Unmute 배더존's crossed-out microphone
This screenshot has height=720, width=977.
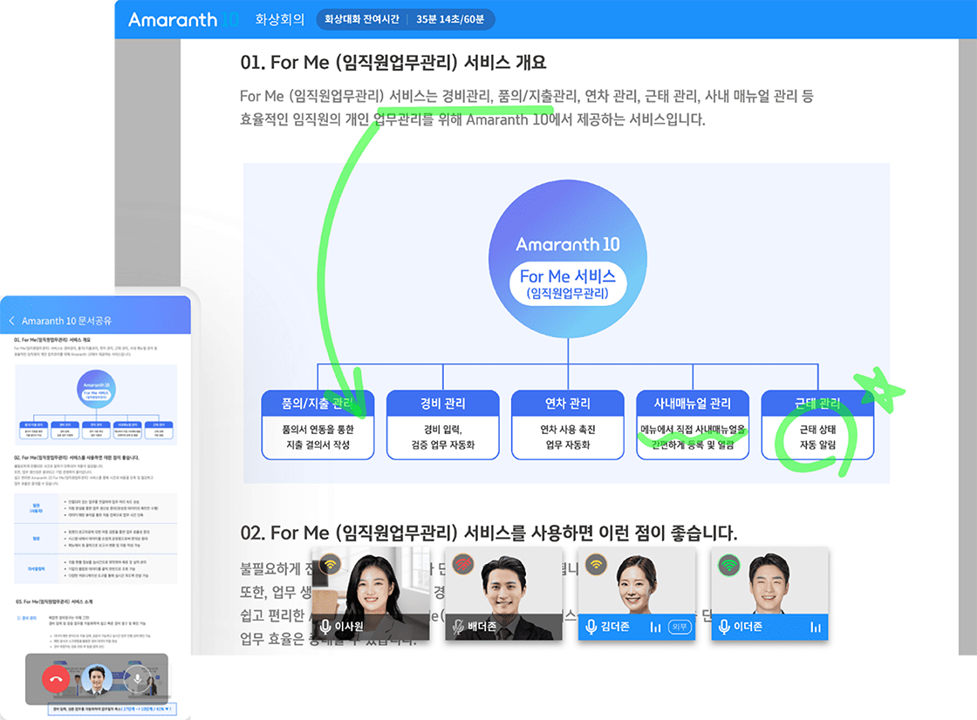(x=459, y=627)
